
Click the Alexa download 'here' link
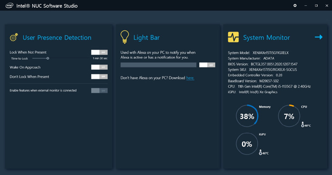190,78
